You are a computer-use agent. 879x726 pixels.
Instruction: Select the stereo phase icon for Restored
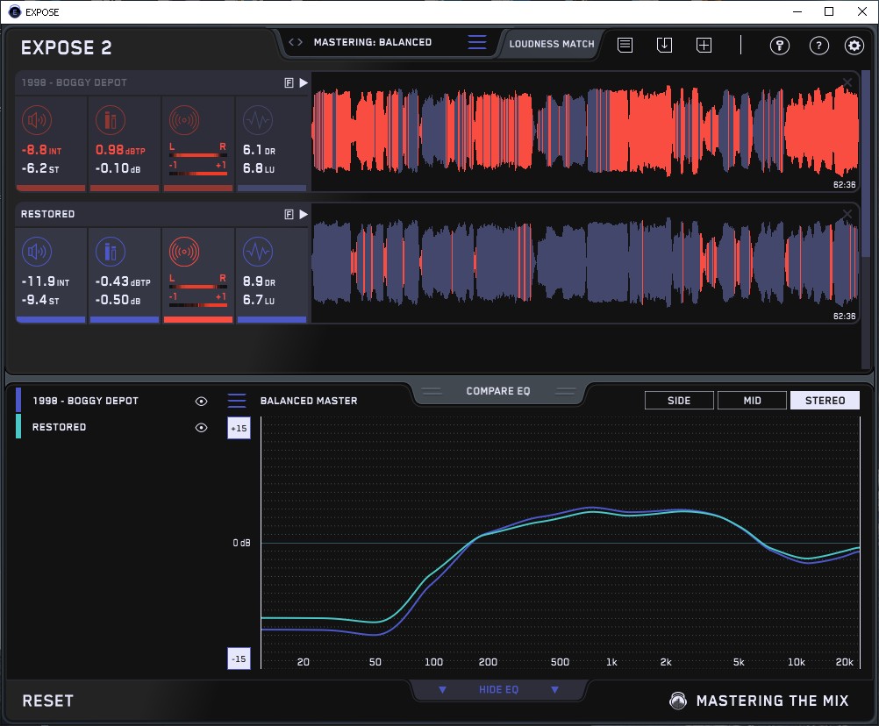pos(183,253)
